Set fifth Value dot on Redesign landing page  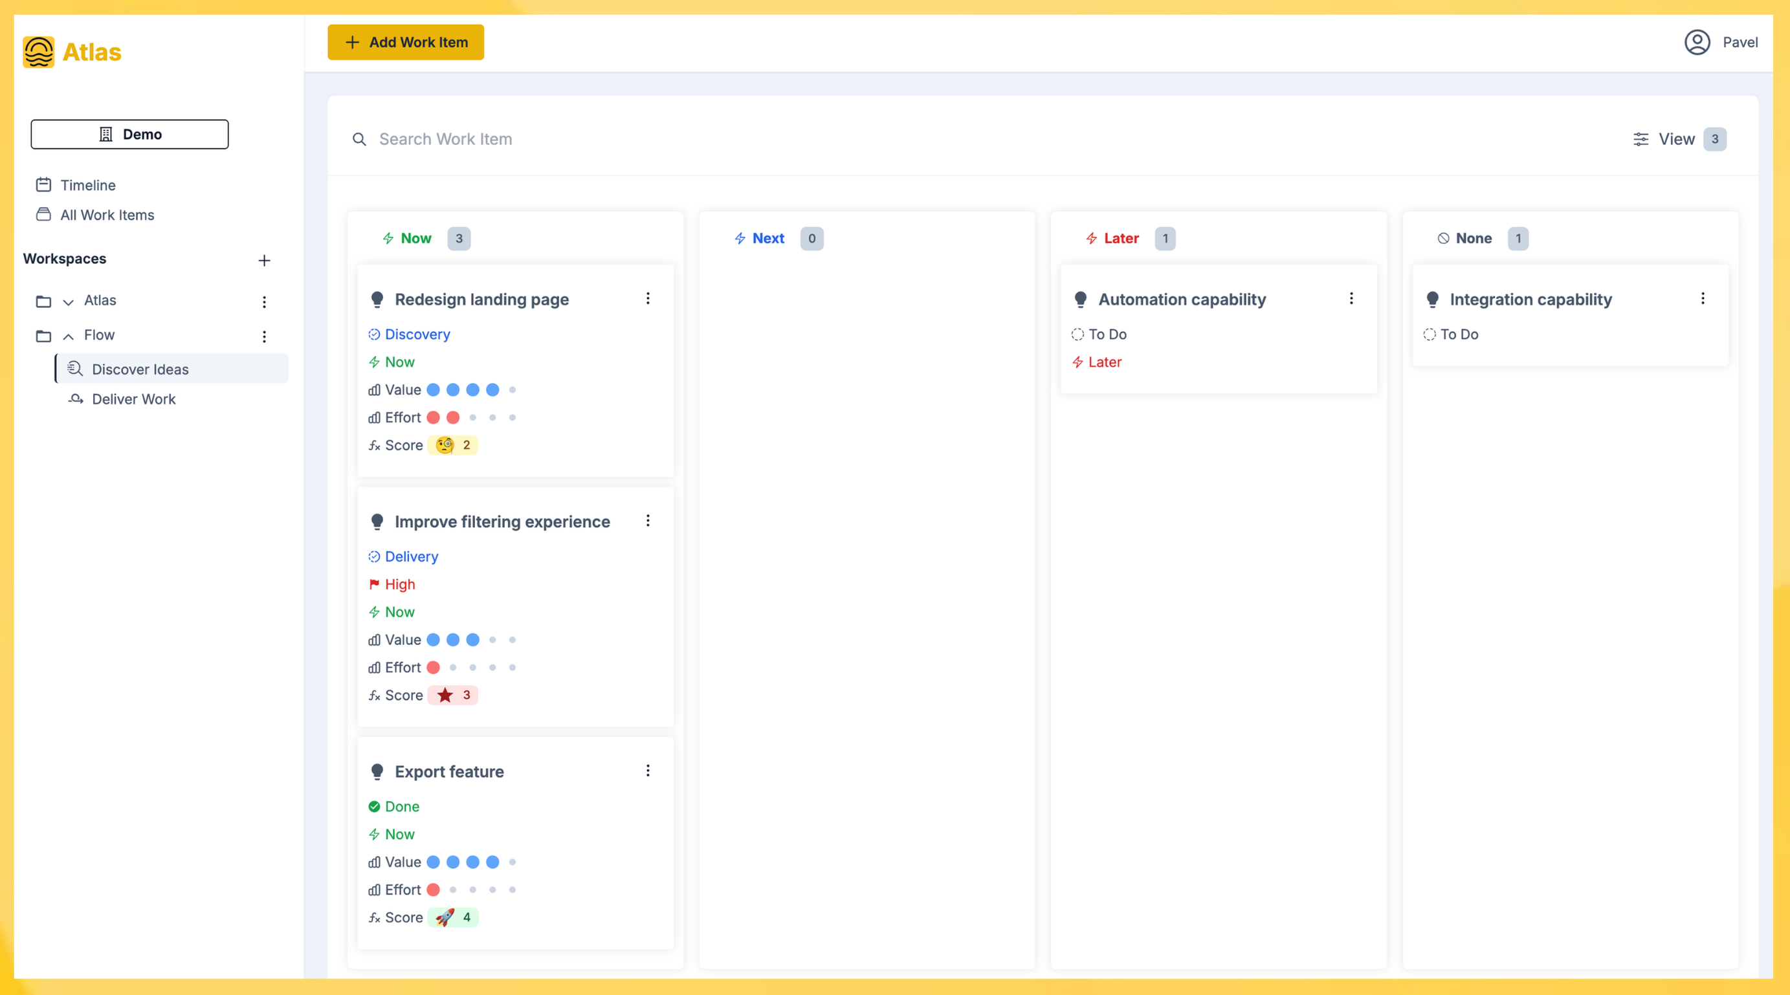[x=512, y=390]
